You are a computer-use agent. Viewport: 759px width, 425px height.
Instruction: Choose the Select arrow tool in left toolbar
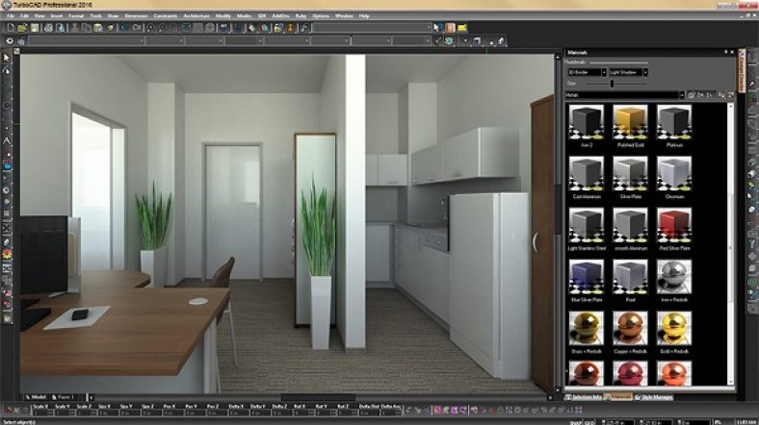pyautogui.click(x=7, y=58)
